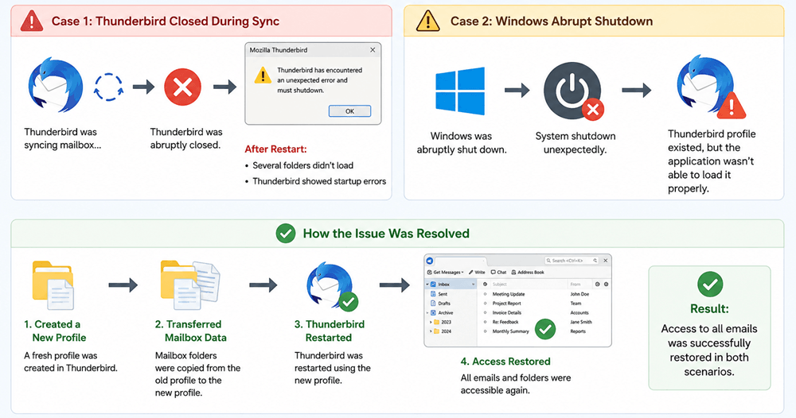Click Get Messages in the Thunderbird toolbar

445,272
